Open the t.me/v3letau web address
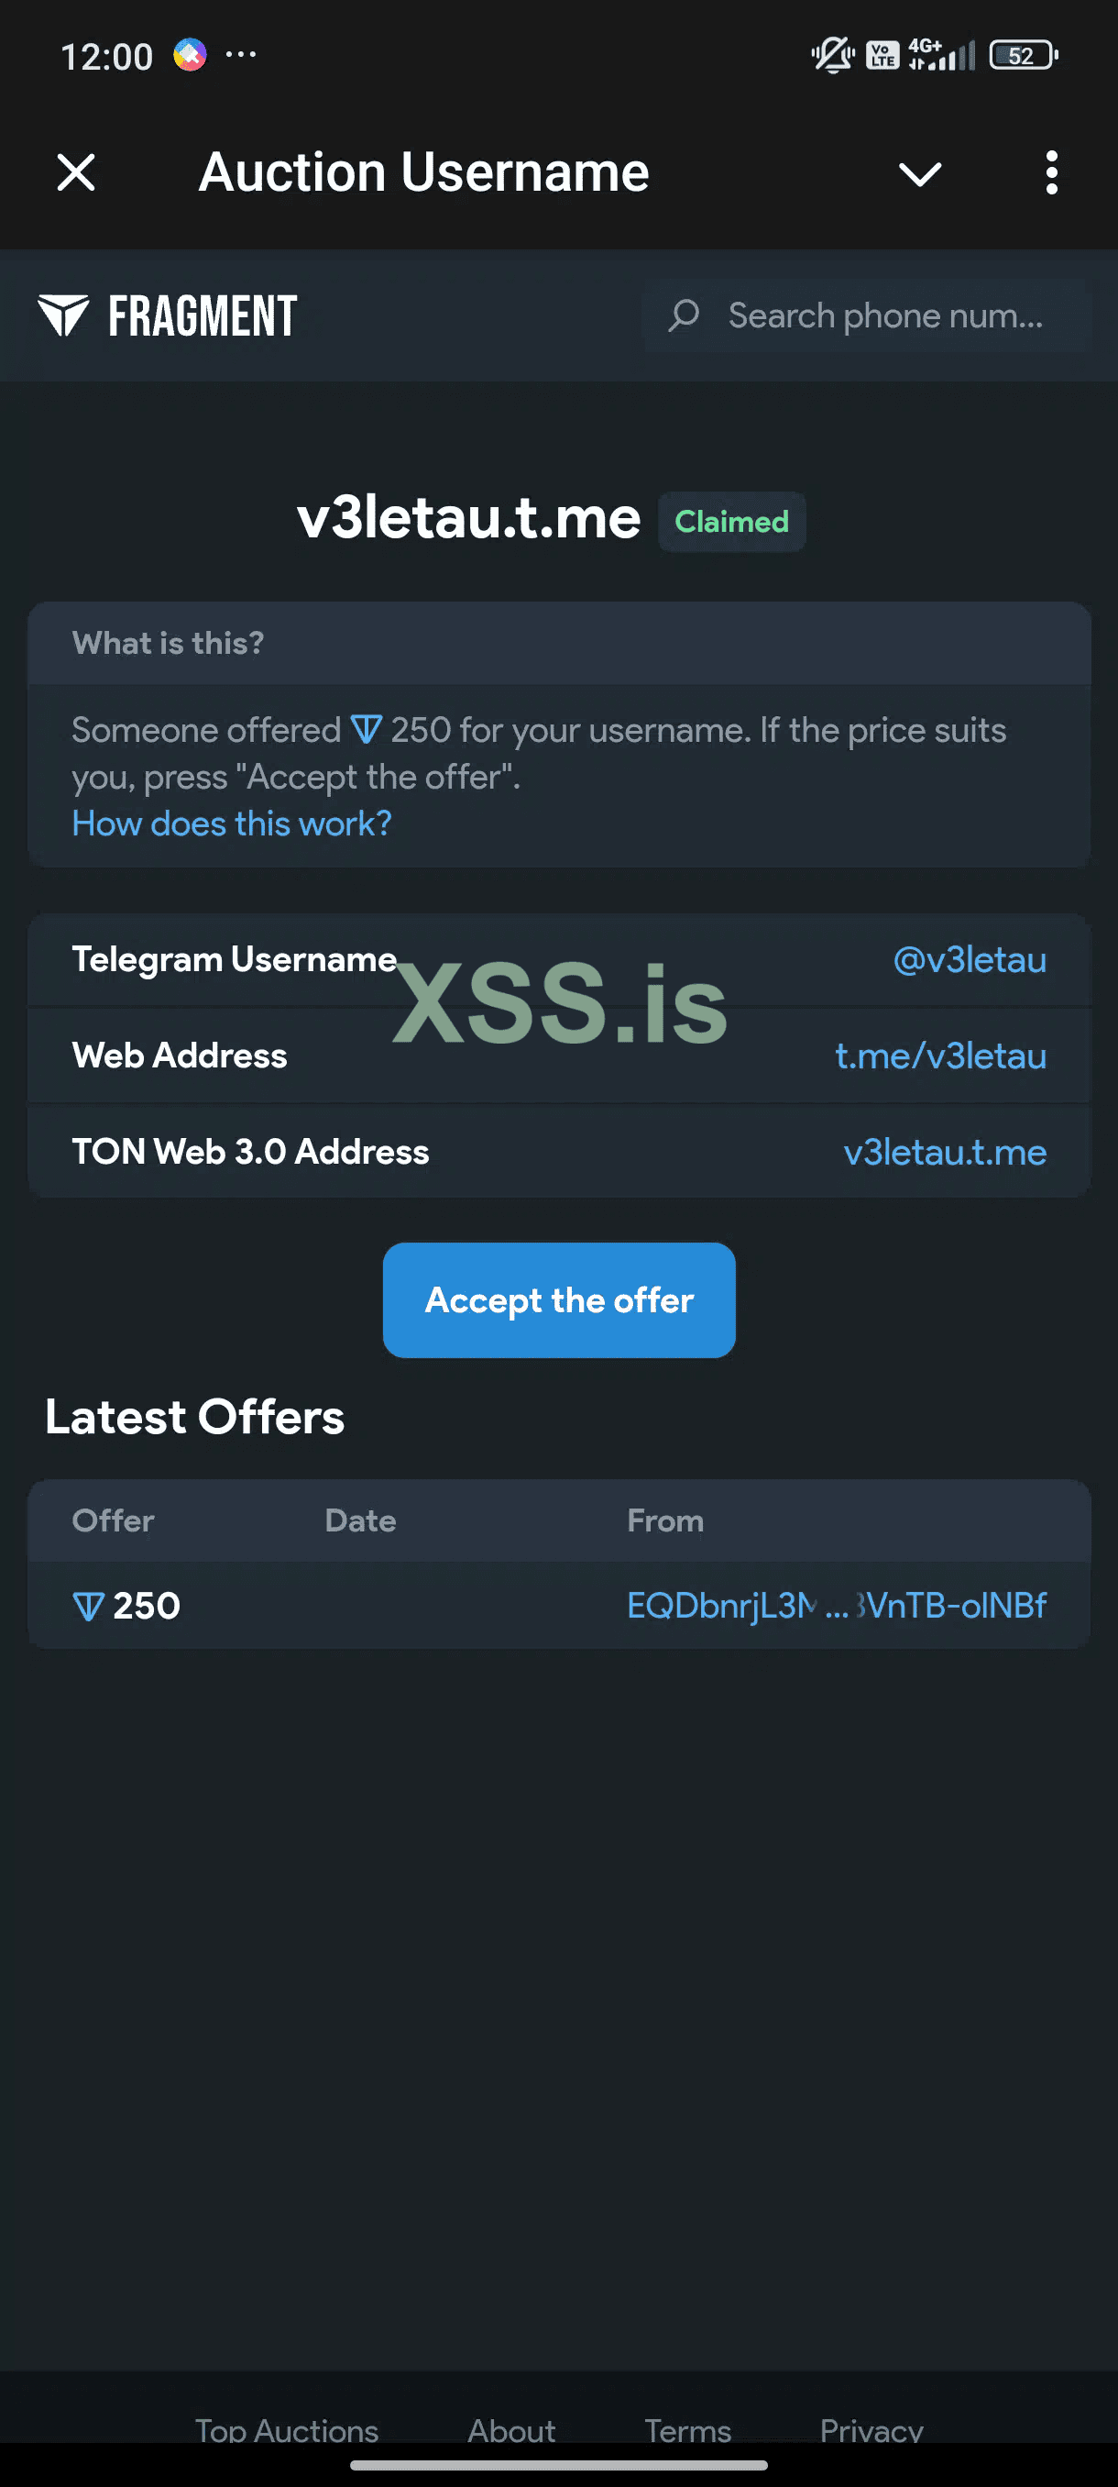Viewport: 1118px width, 2487px height. tap(939, 1056)
